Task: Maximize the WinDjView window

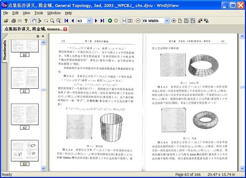Action: click(233, 5)
